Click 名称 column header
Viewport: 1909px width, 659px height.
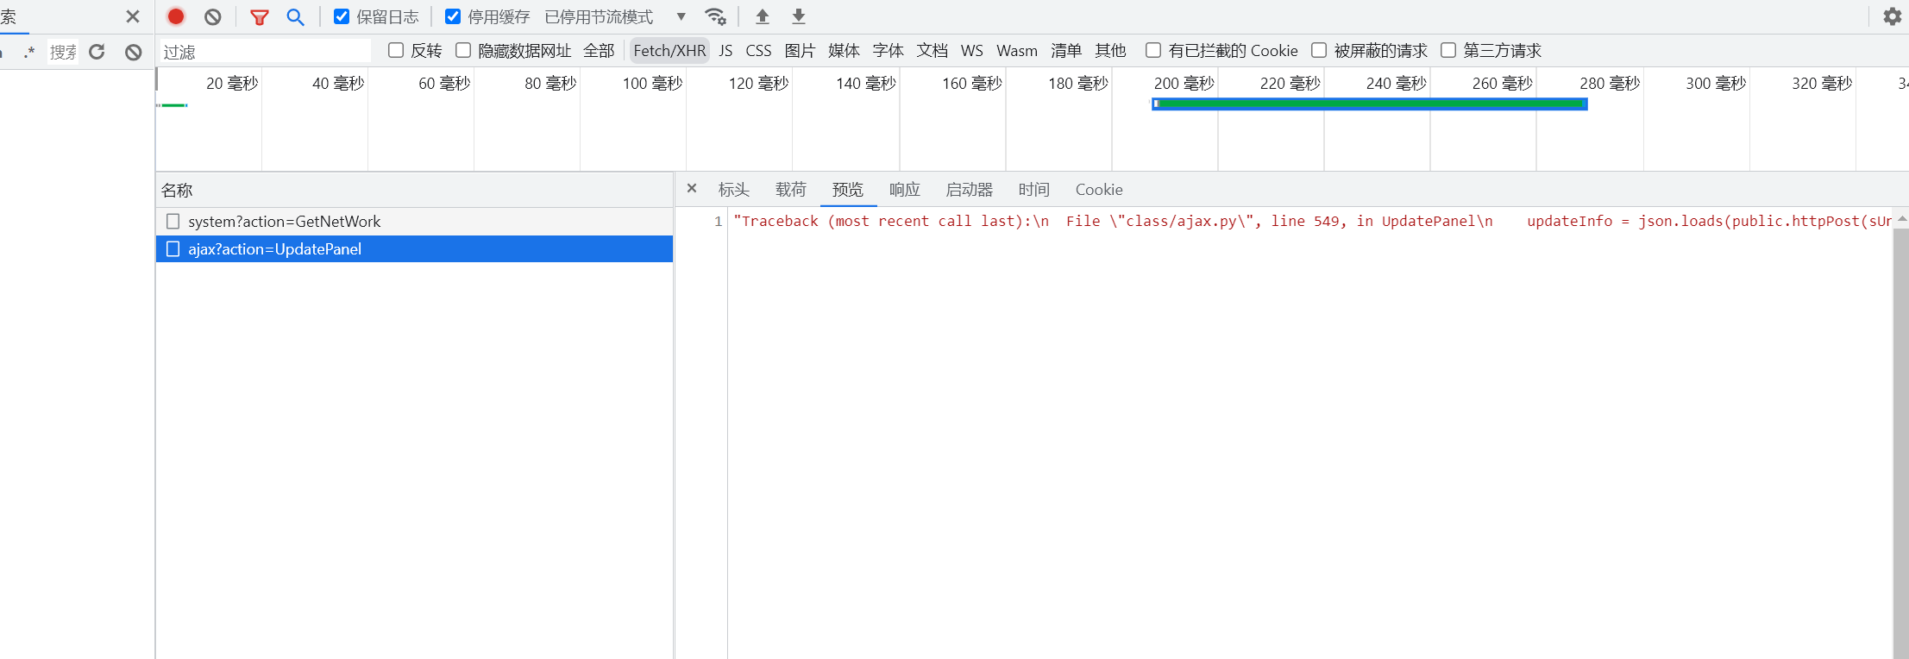[414, 190]
